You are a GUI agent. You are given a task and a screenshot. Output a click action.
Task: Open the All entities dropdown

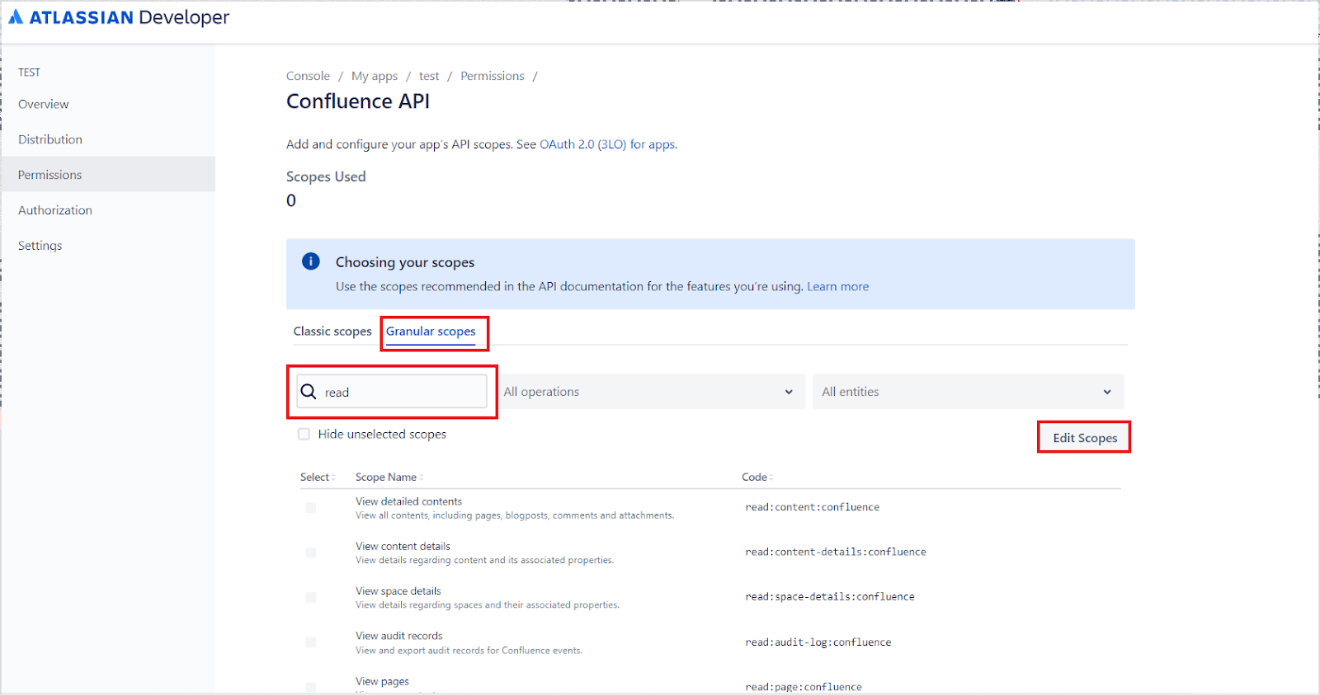pyautogui.click(x=968, y=392)
